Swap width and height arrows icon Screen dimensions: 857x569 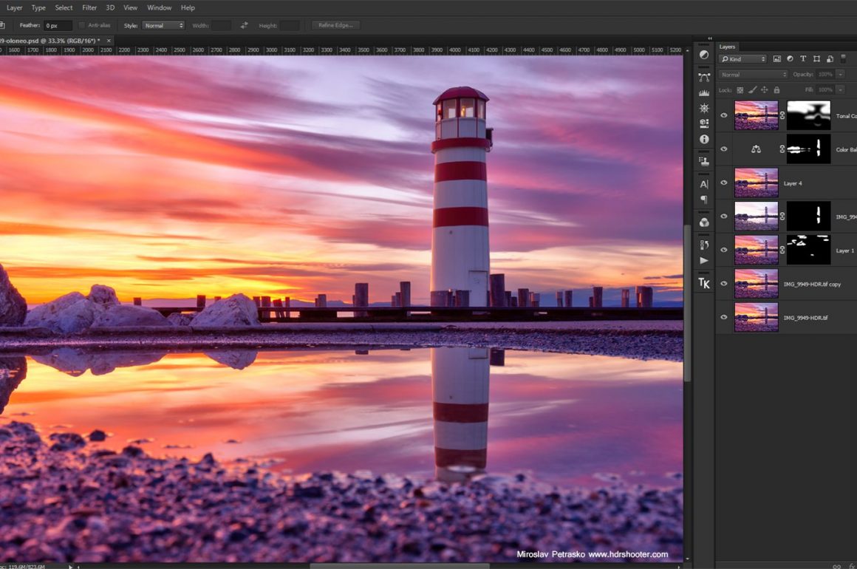click(x=245, y=25)
